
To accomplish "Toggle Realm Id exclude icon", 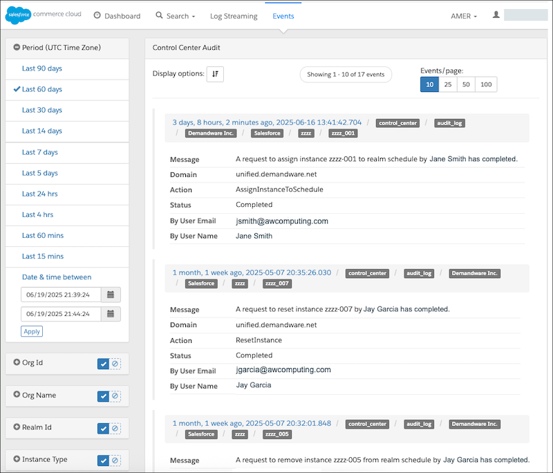I will (x=115, y=428).
